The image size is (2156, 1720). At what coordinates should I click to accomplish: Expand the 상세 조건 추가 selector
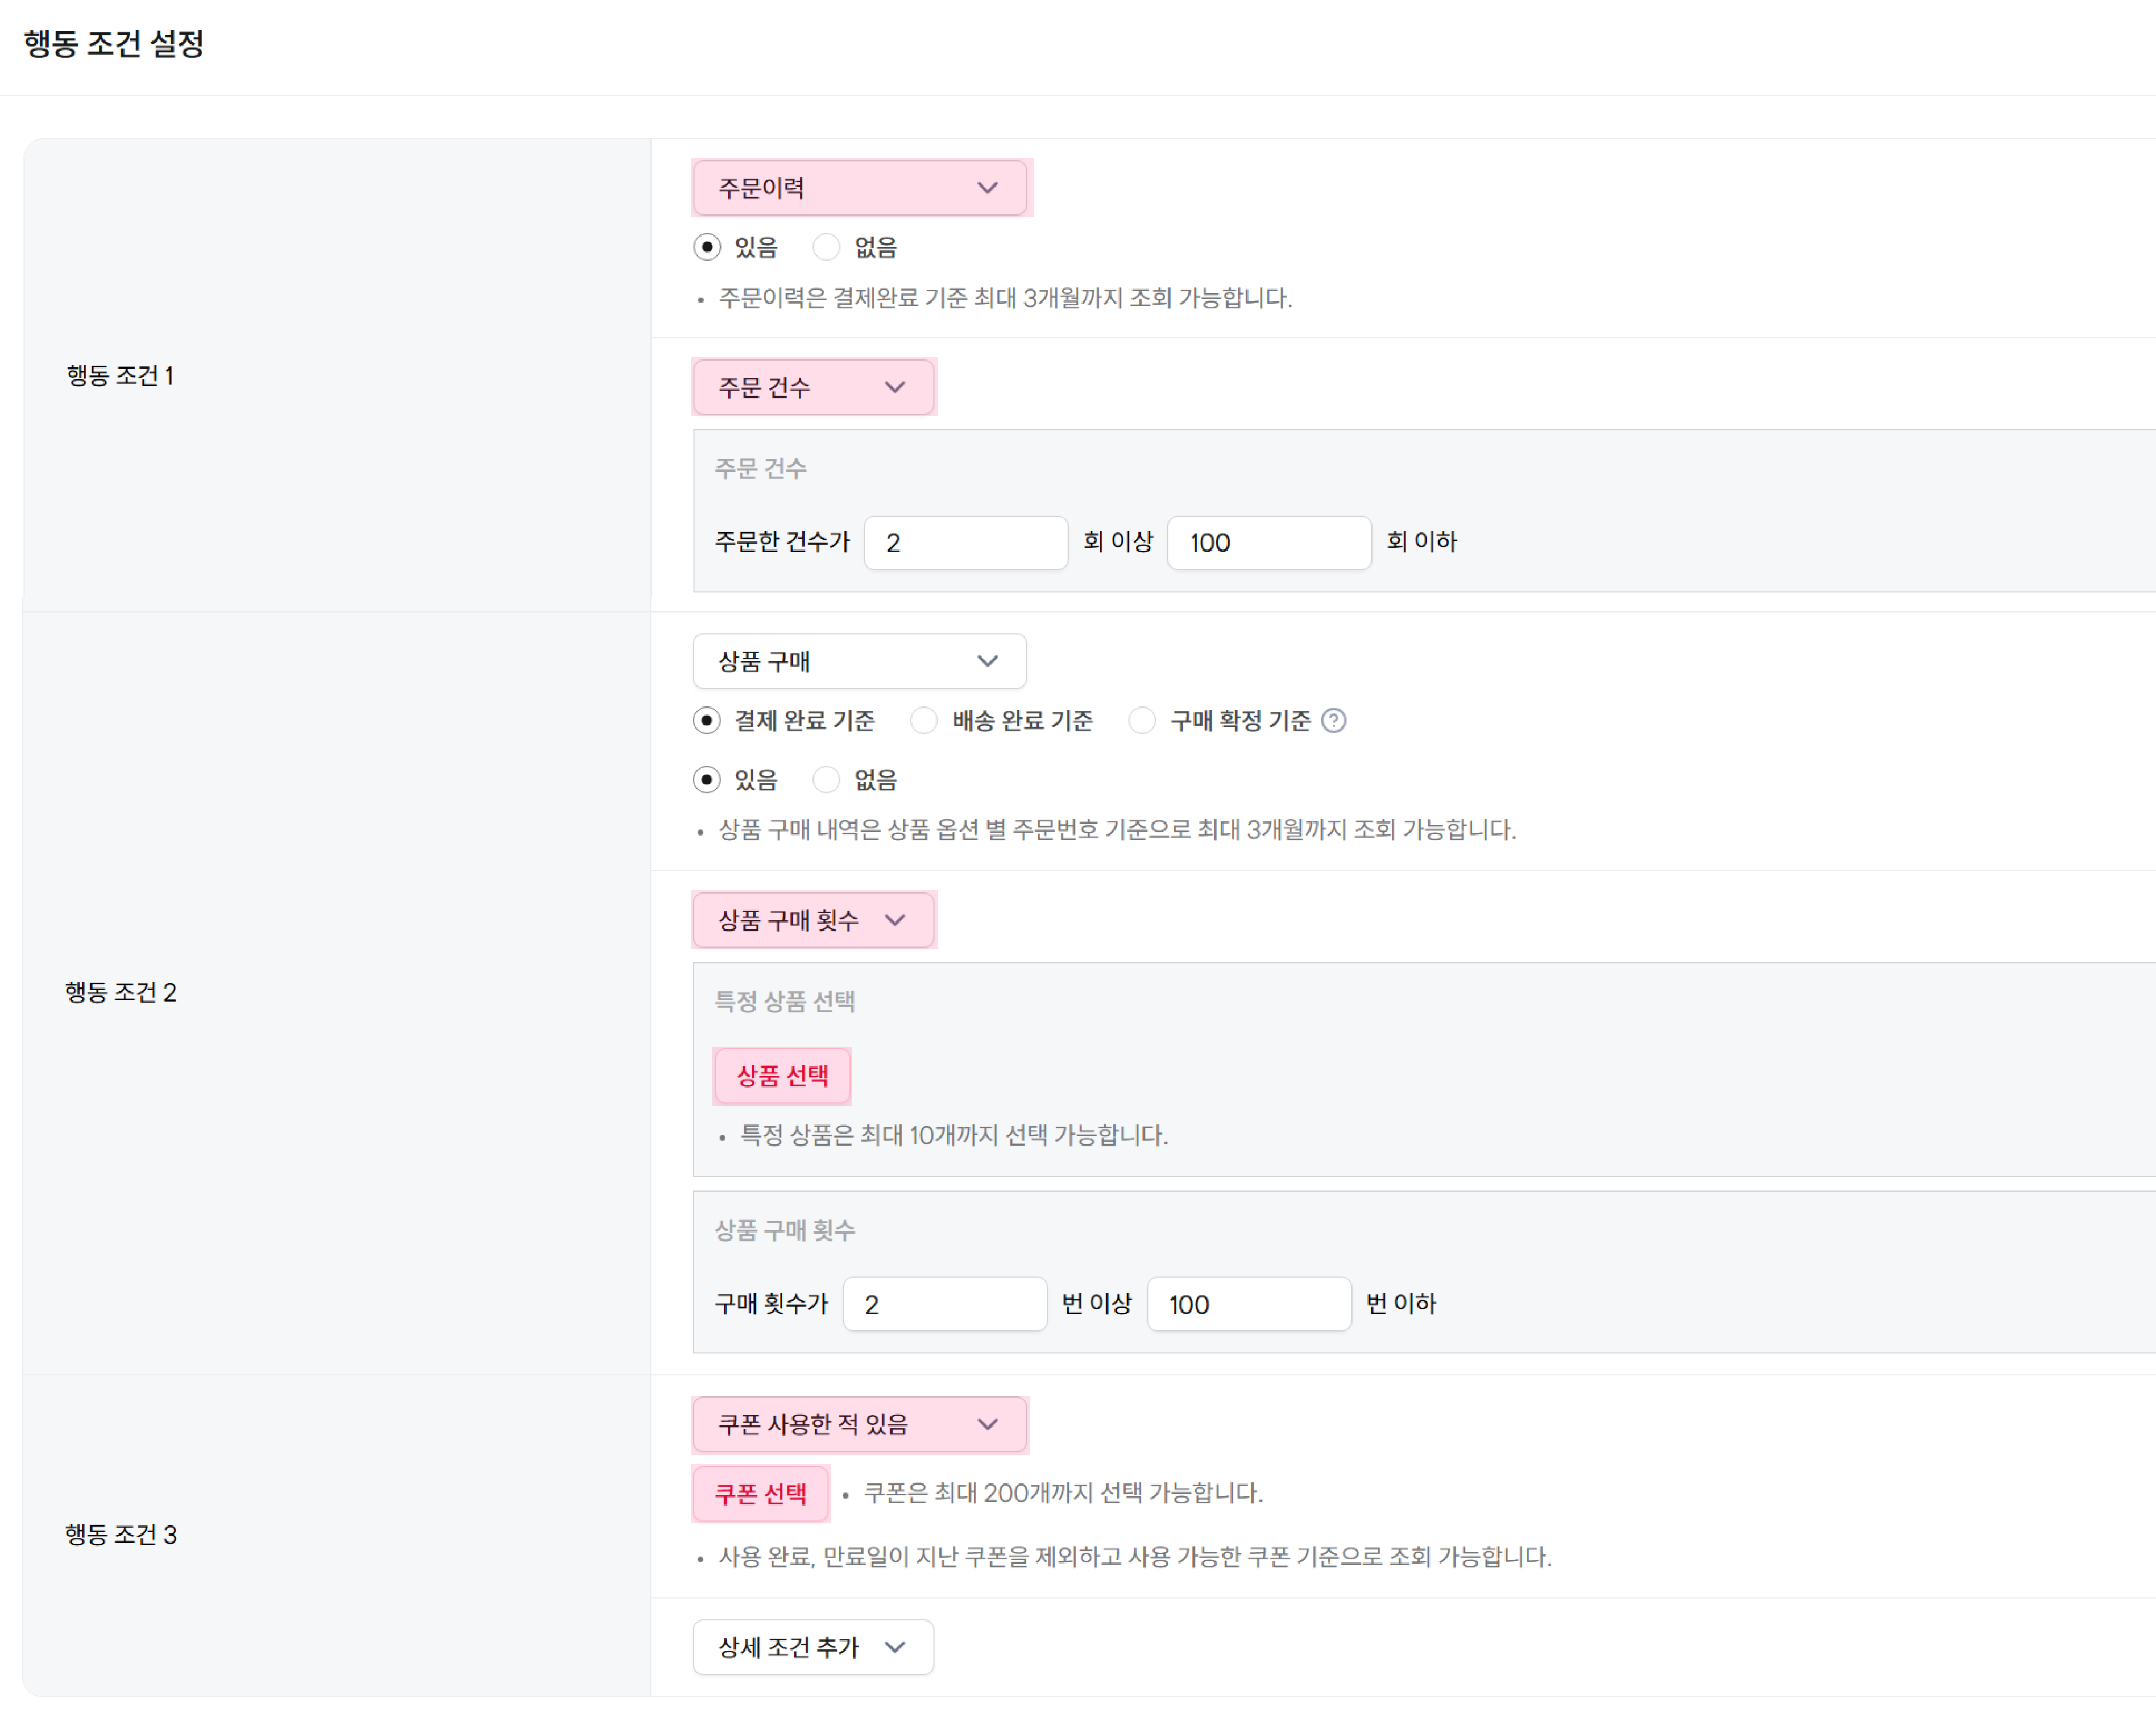pos(812,1647)
